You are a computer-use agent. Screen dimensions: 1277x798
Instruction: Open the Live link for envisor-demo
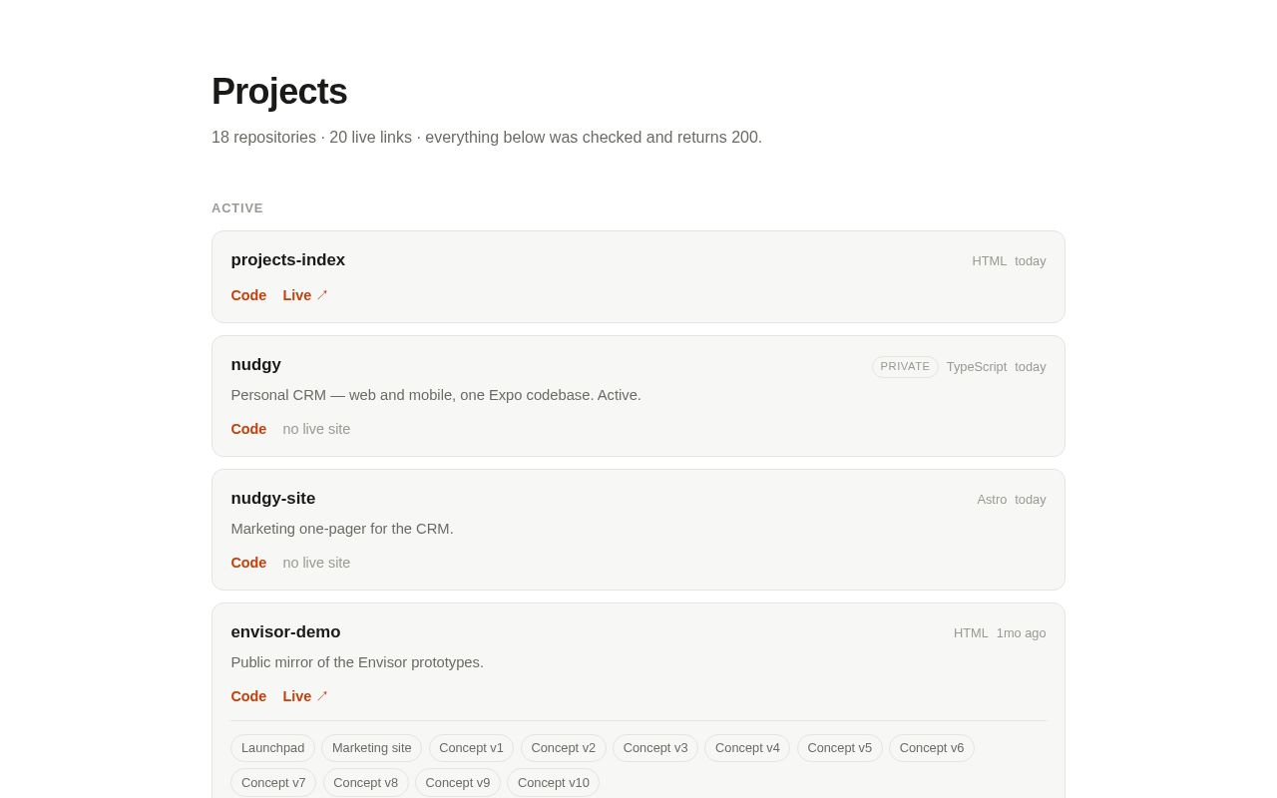coord(305,696)
